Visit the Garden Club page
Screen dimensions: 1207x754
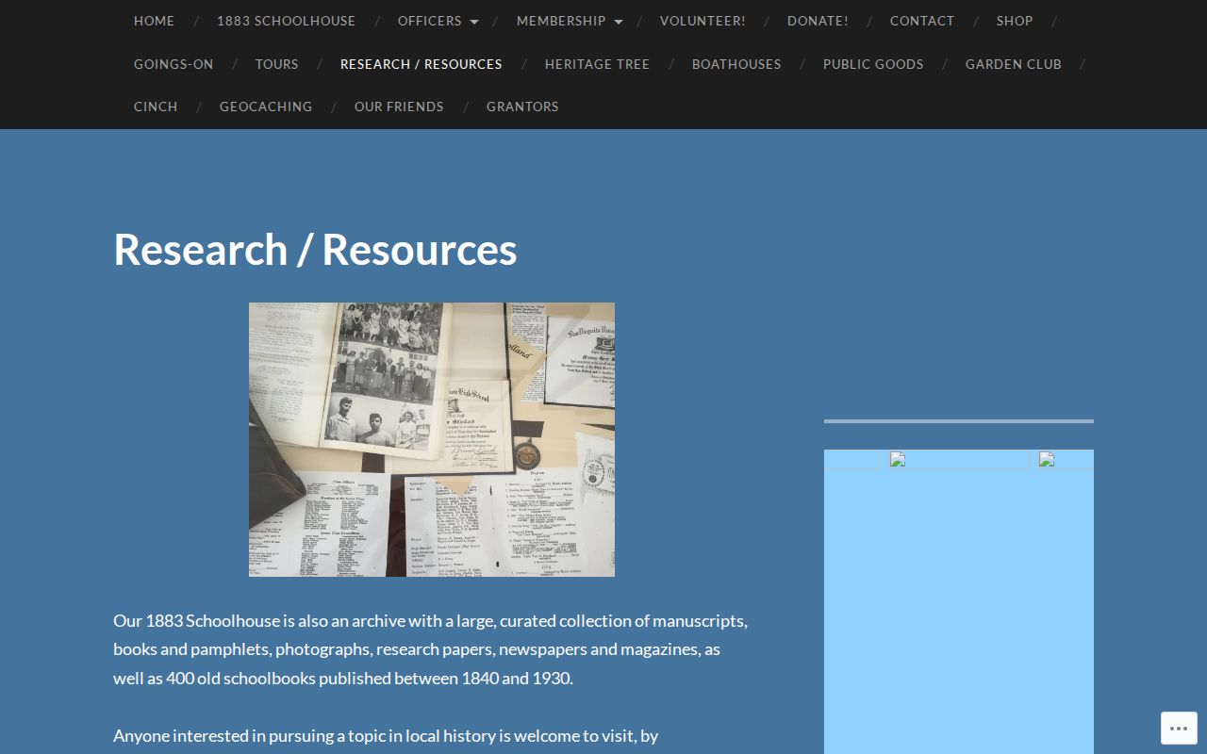[1014, 64]
